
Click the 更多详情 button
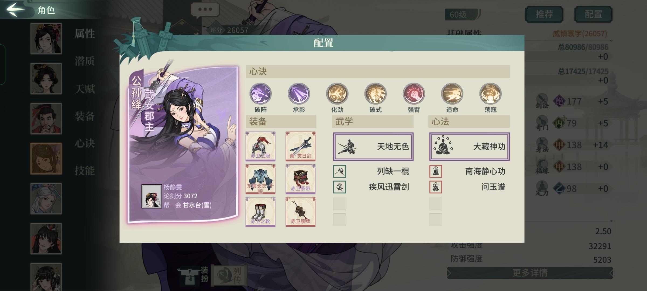(530, 273)
